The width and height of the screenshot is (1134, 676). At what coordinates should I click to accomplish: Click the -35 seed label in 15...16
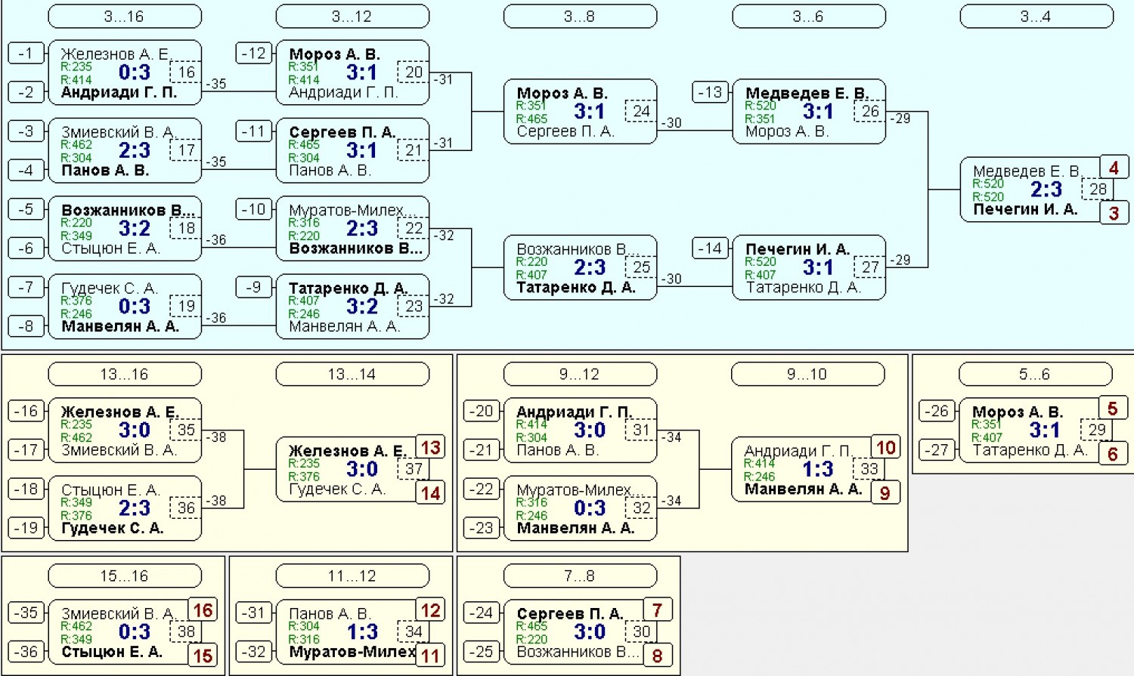(26, 613)
